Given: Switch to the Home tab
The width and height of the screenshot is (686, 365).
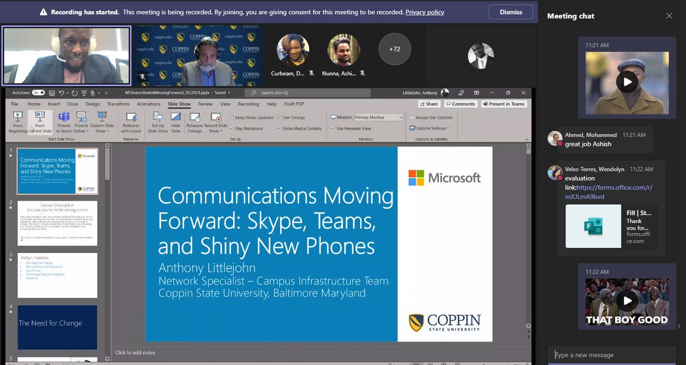Looking at the screenshot, I should coord(34,104).
